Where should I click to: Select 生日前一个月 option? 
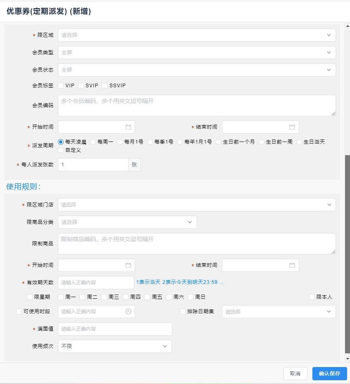219,142
